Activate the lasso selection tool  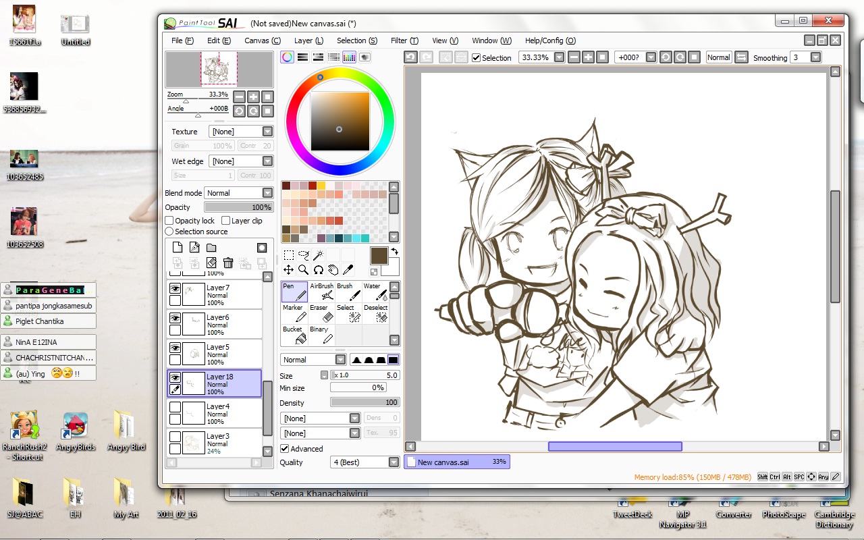(303, 254)
